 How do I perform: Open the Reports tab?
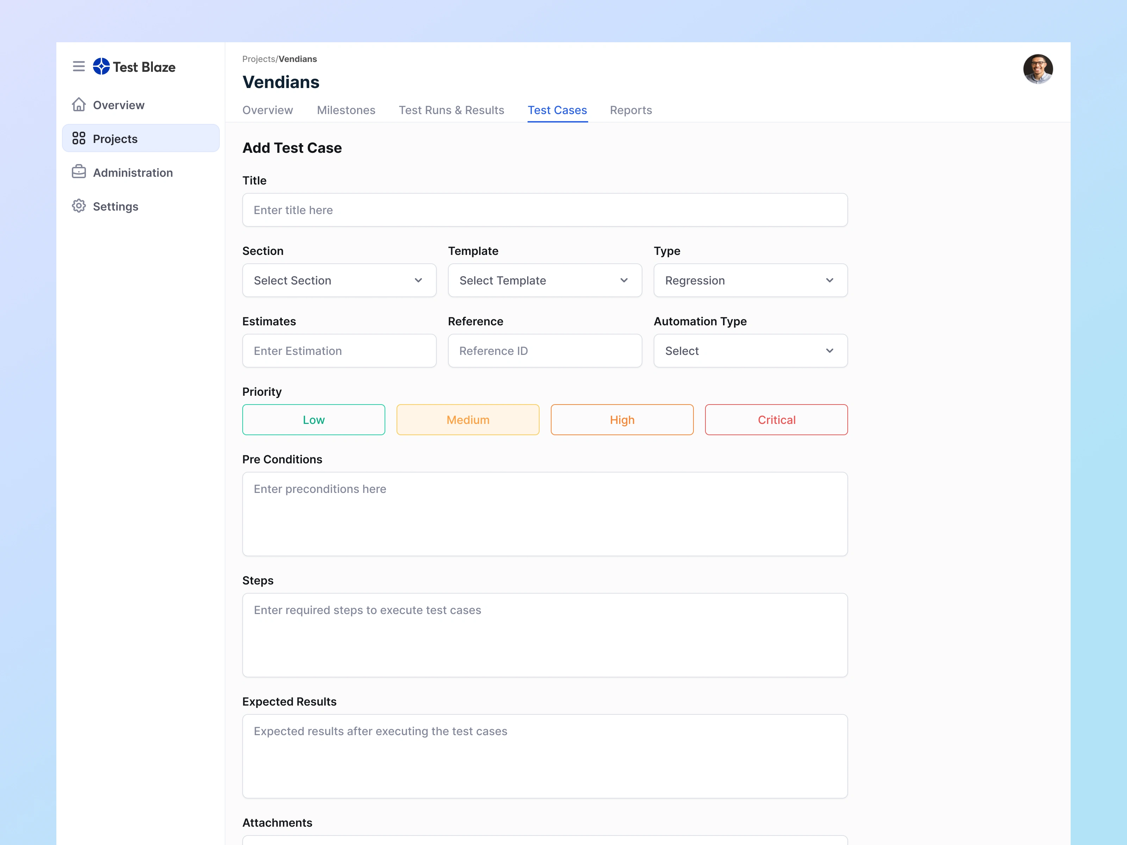click(x=631, y=110)
